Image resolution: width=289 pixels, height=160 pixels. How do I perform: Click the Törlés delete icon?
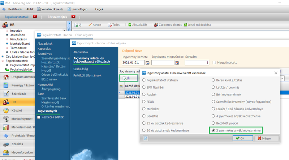(109, 25)
